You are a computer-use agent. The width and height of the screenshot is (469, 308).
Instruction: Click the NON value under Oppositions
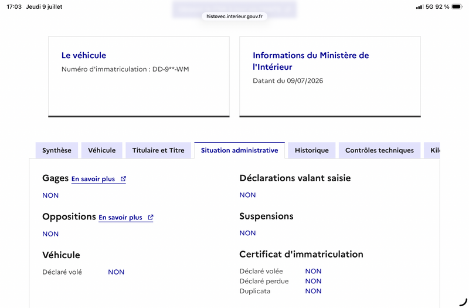tap(50, 234)
